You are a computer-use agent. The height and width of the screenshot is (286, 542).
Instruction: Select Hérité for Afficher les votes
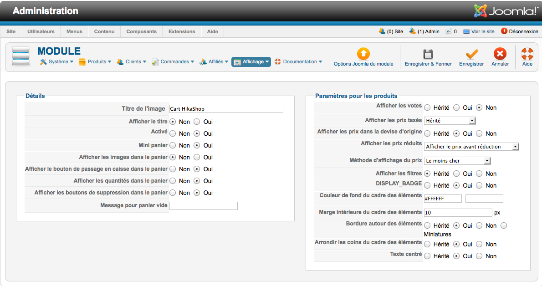(x=428, y=108)
